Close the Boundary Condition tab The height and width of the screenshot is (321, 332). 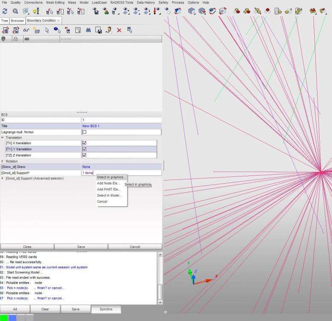coord(59,21)
